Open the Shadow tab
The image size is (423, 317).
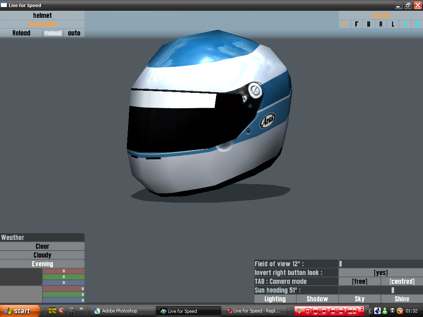(317, 299)
